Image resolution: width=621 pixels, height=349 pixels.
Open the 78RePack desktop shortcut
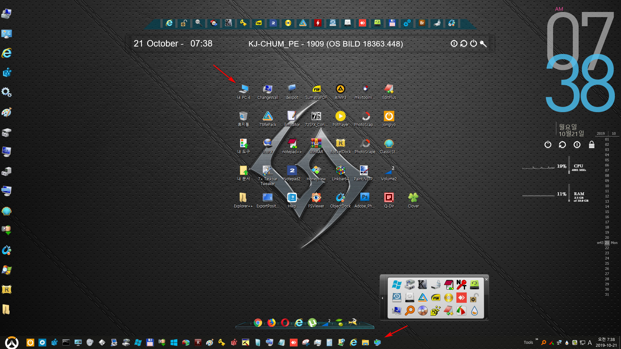[267, 119]
